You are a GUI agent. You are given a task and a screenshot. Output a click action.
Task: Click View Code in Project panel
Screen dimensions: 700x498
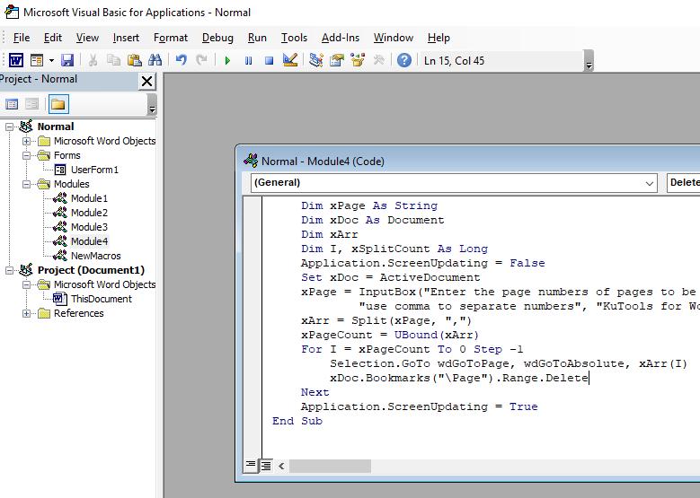[x=13, y=104]
